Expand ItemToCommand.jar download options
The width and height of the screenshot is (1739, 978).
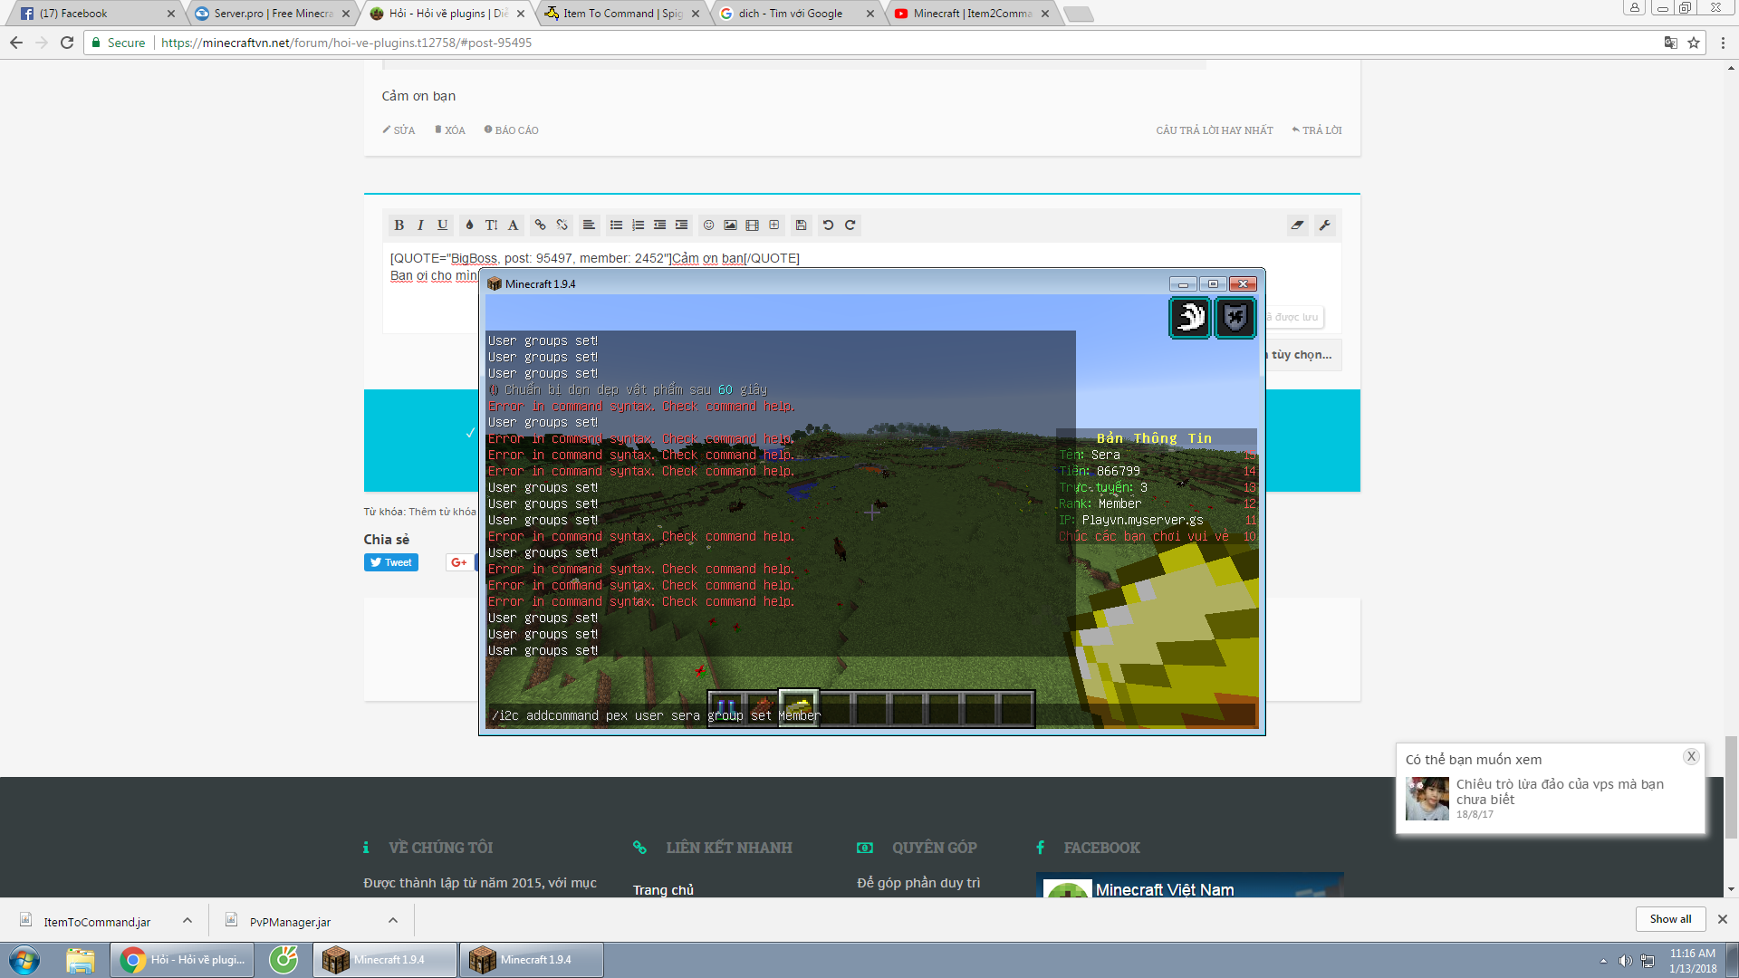pos(187,920)
